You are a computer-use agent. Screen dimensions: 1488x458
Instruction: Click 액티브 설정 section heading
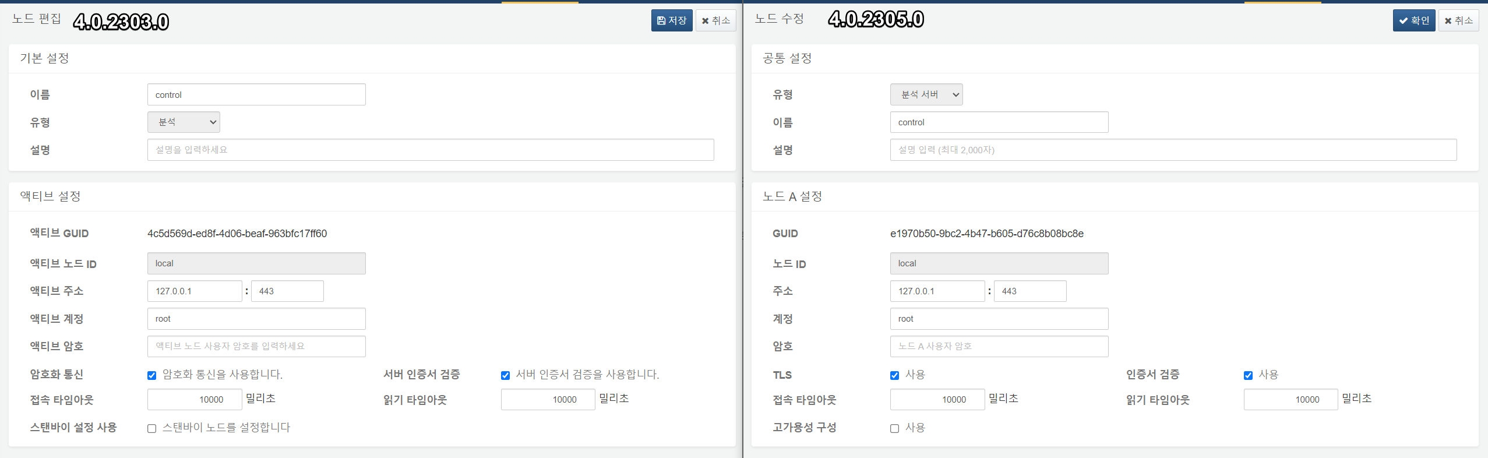click(51, 196)
